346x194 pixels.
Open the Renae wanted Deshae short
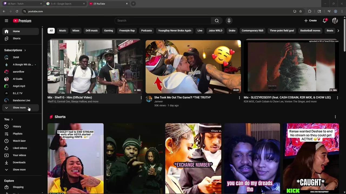tap(311, 158)
